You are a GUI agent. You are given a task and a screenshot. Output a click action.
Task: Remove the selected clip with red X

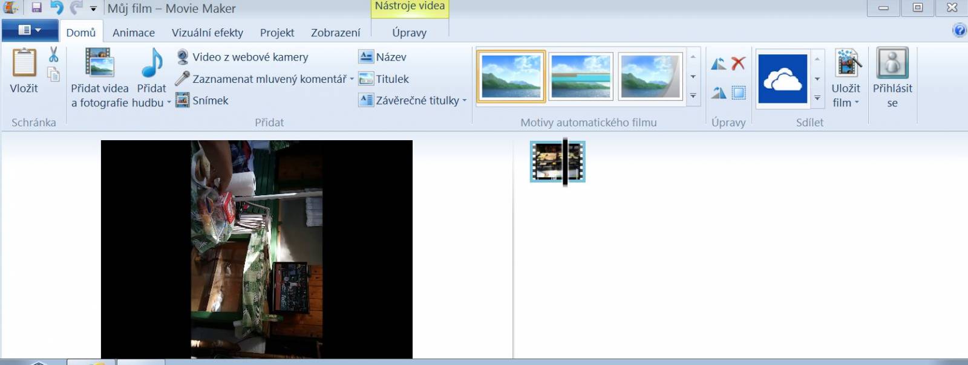tap(738, 63)
